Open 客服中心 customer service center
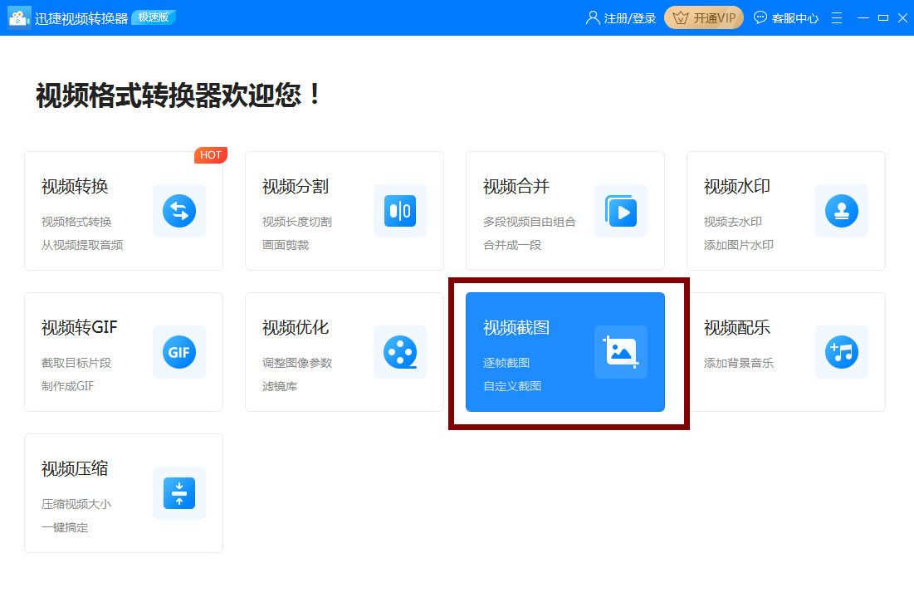 [786, 17]
